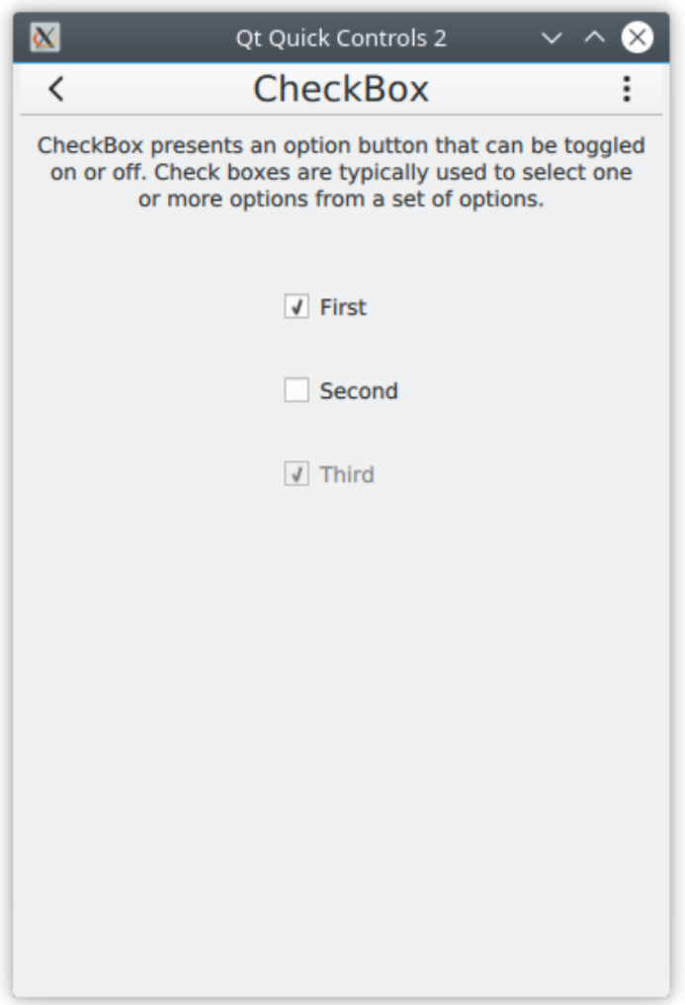
Task: Click toolbar space between title and overflow menu
Action: [524, 90]
